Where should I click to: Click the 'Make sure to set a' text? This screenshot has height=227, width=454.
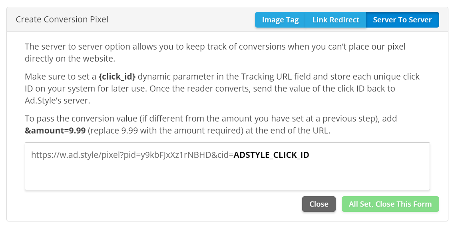click(x=60, y=77)
